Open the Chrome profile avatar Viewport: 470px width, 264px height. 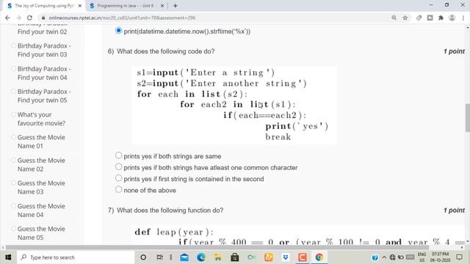(452, 18)
